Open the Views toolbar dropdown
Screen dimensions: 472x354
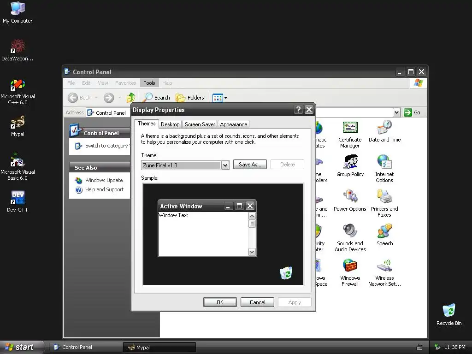click(x=220, y=98)
